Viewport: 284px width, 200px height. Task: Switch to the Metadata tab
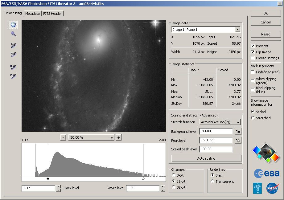[32, 14]
